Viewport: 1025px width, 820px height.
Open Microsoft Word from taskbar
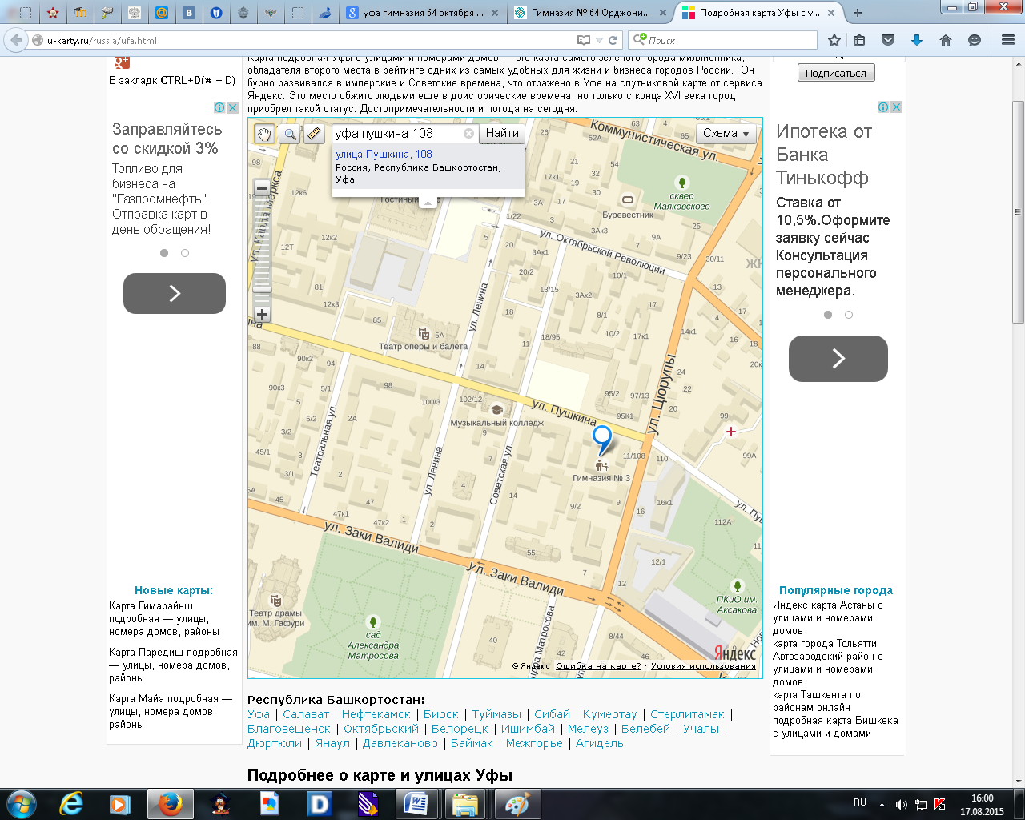[x=416, y=804]
